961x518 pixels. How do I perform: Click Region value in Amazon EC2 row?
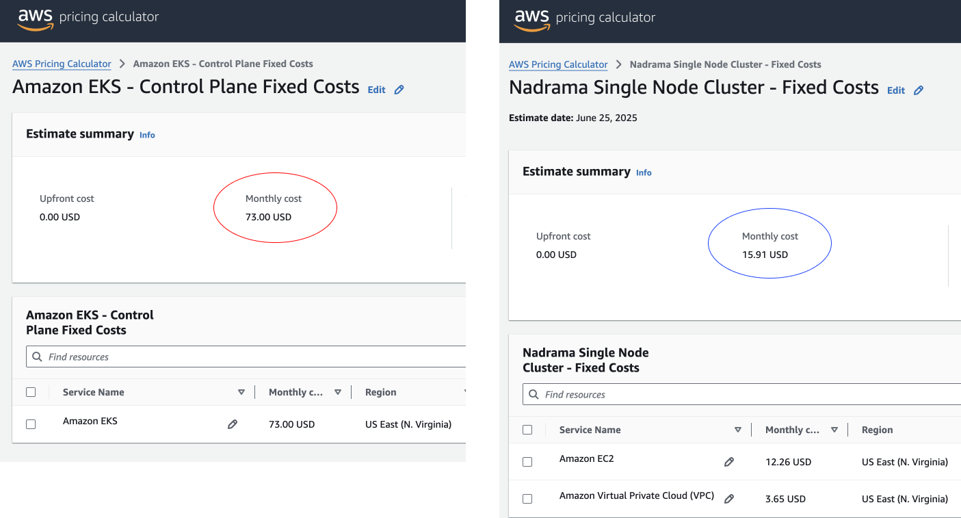click(905, 462)
